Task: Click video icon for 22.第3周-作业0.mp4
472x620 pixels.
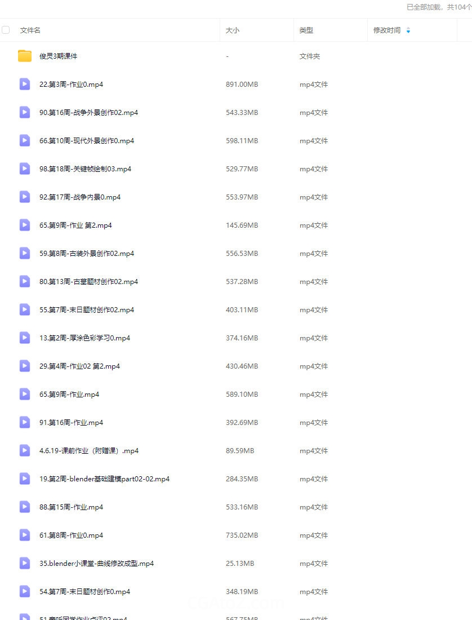Action: [x=24, y=84]
